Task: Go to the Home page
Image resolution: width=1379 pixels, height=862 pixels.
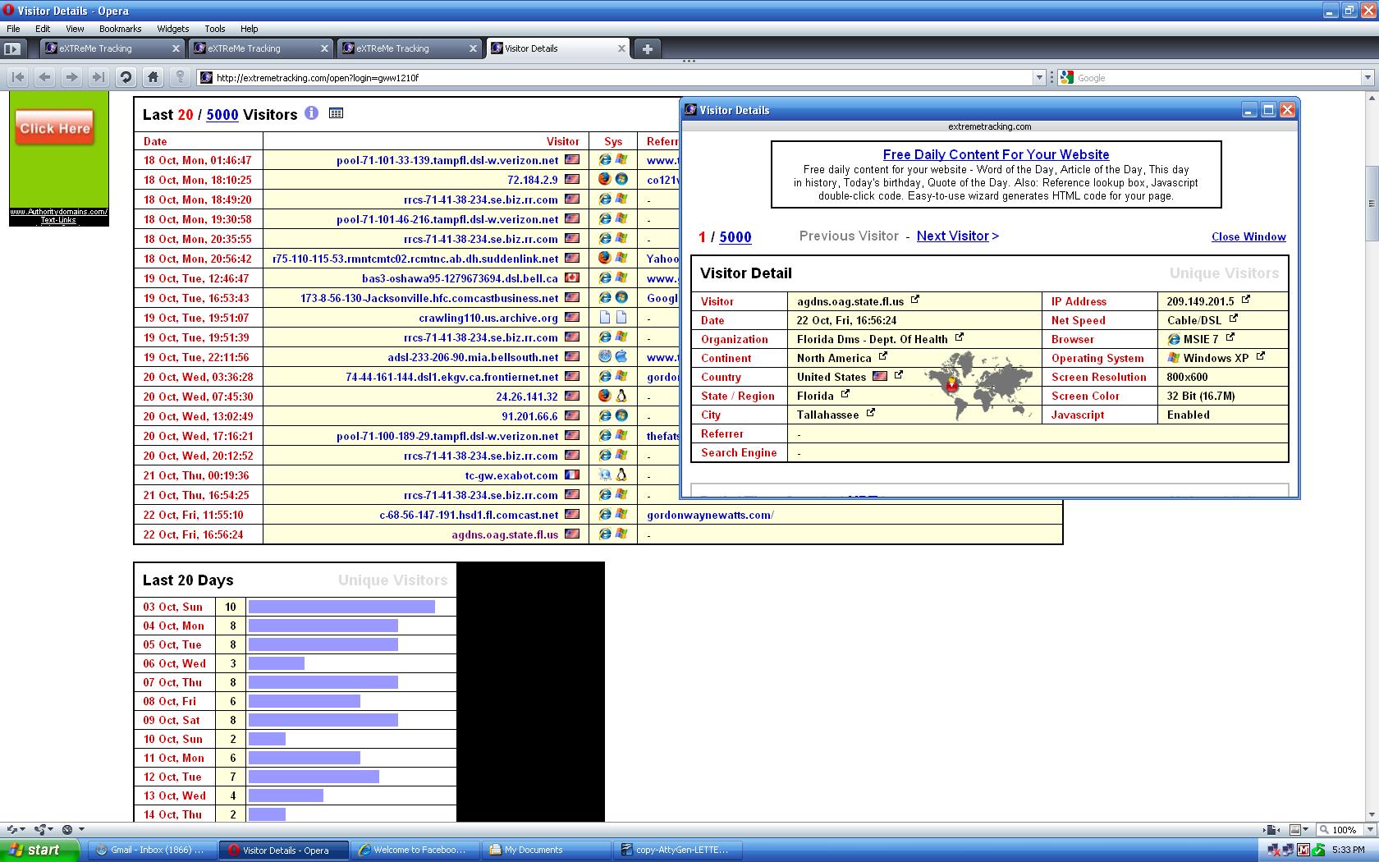Action: pyautogui.click(x=153, y=77)
